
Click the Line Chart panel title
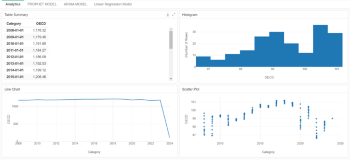[x=12, y=89]
